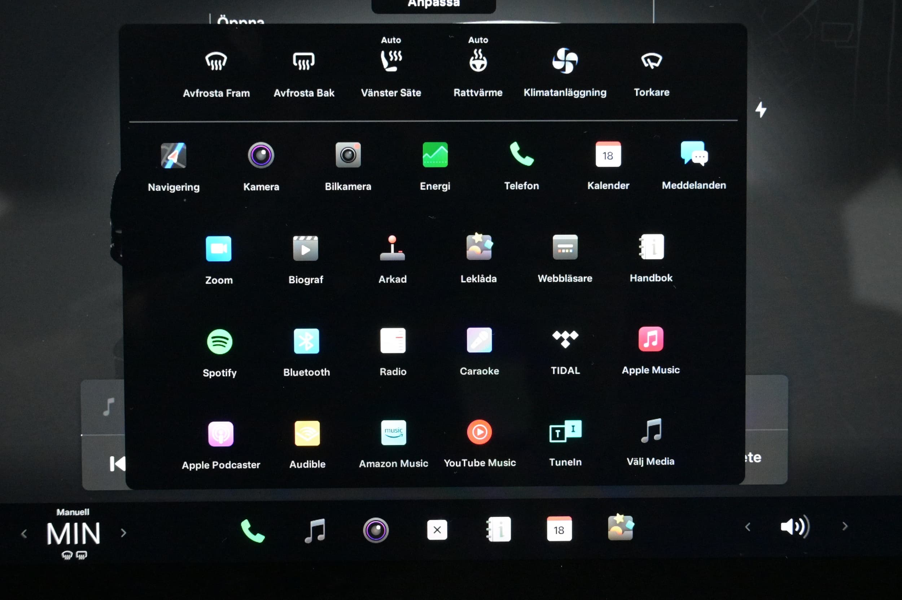Open TIDAL music app
The width and height of the screenshot is (902, 600).
565,339
